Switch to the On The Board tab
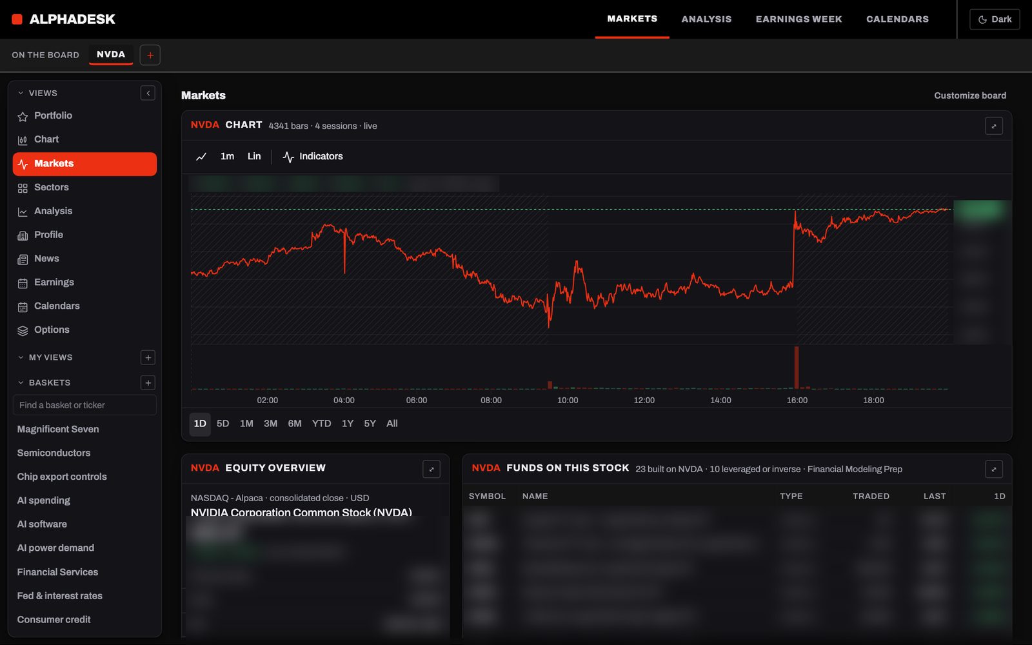 click(45, 55)
